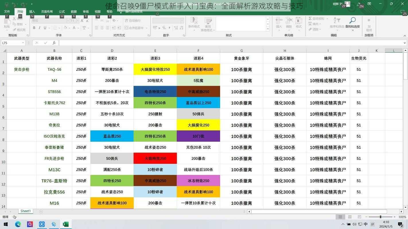Image resolution: width=408 pixels, height=229 pixels.
Task: Click the Excel icon in taskbar
Action: (66, 224)
